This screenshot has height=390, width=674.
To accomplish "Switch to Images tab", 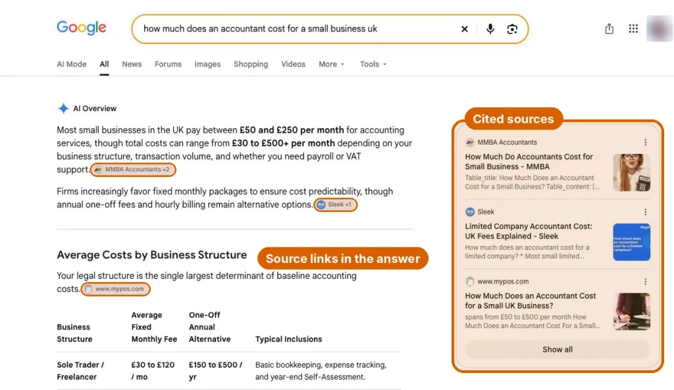I will [x=207, y=64].
